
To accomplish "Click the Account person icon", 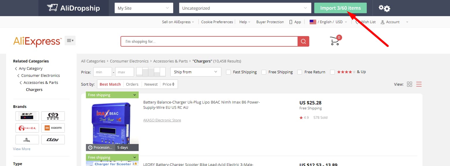I will 383,22.
